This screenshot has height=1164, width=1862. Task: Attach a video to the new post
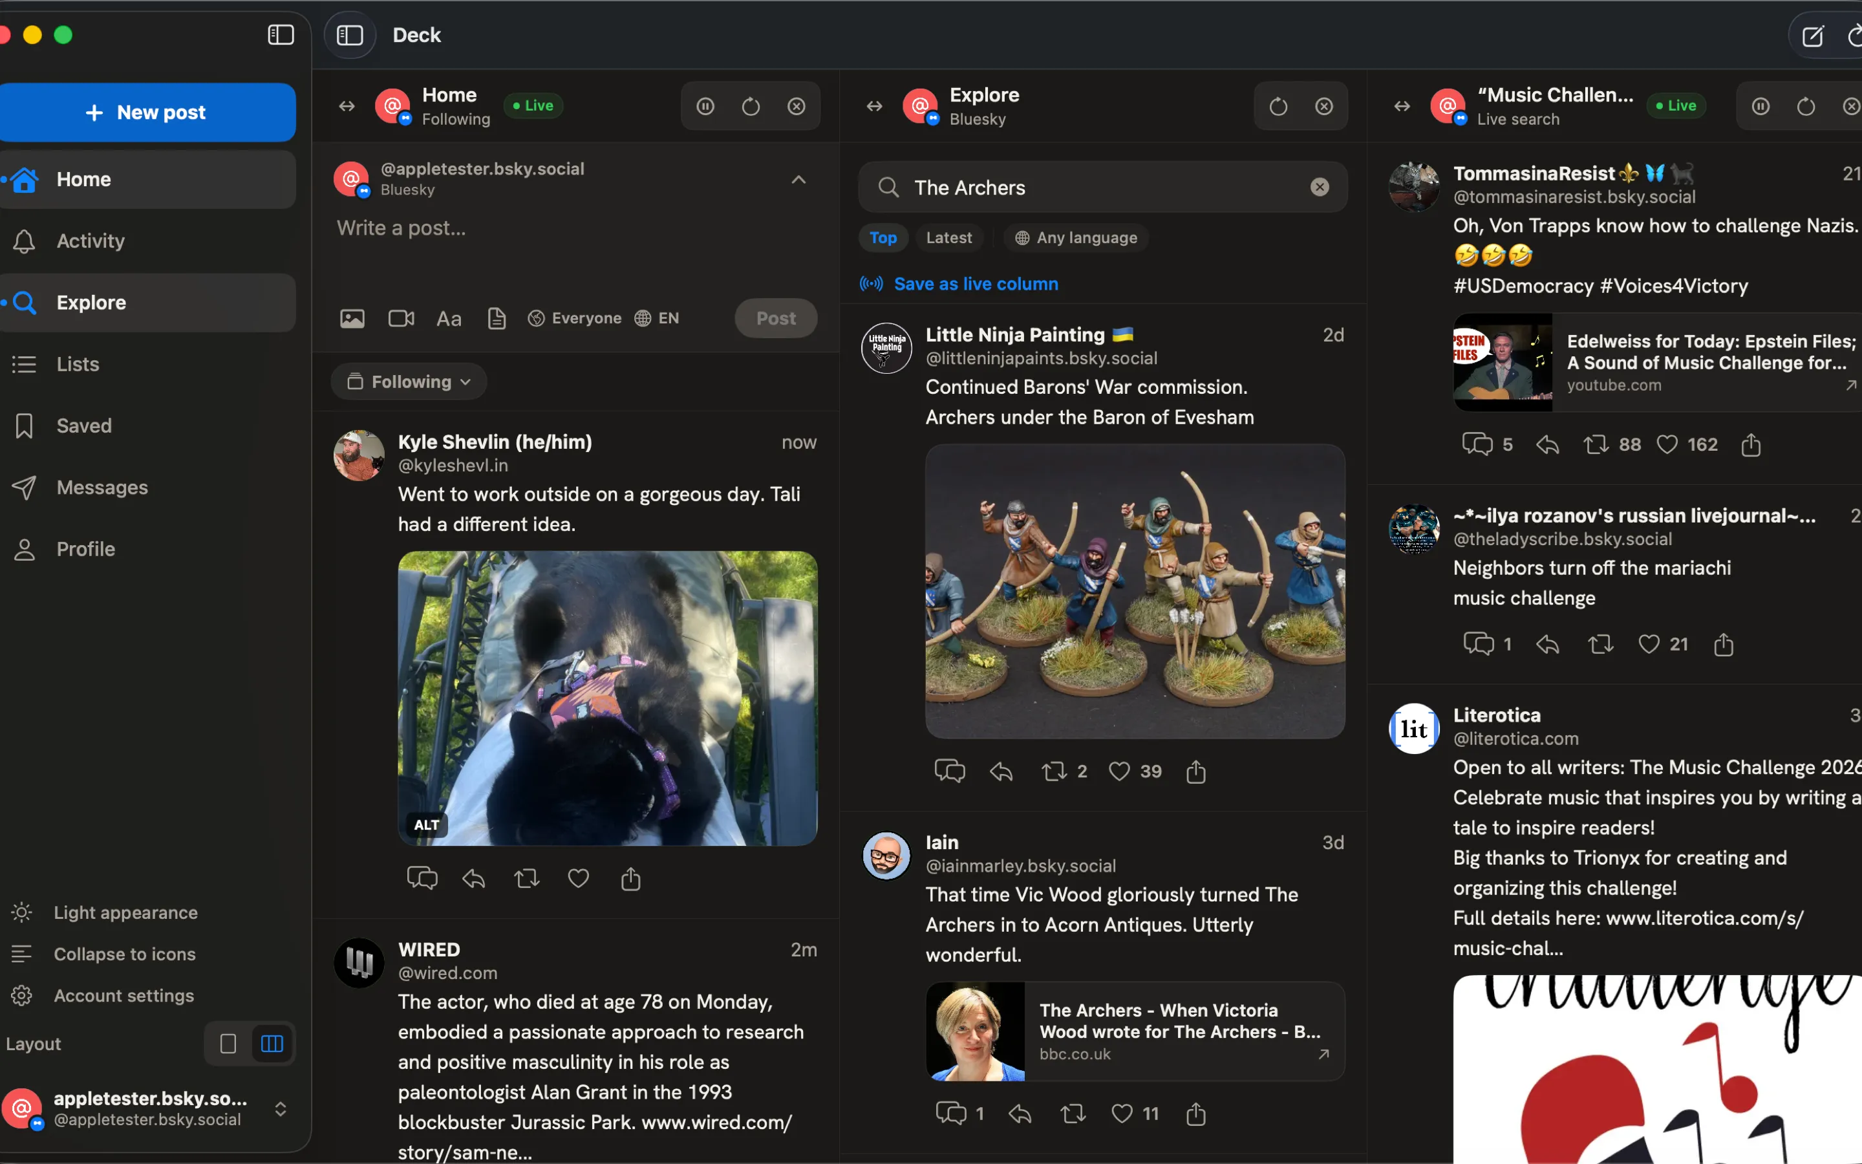pyautogui.click(x=401, y=318)
